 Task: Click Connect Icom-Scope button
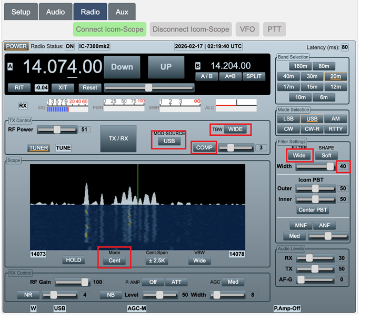(109, 29)
